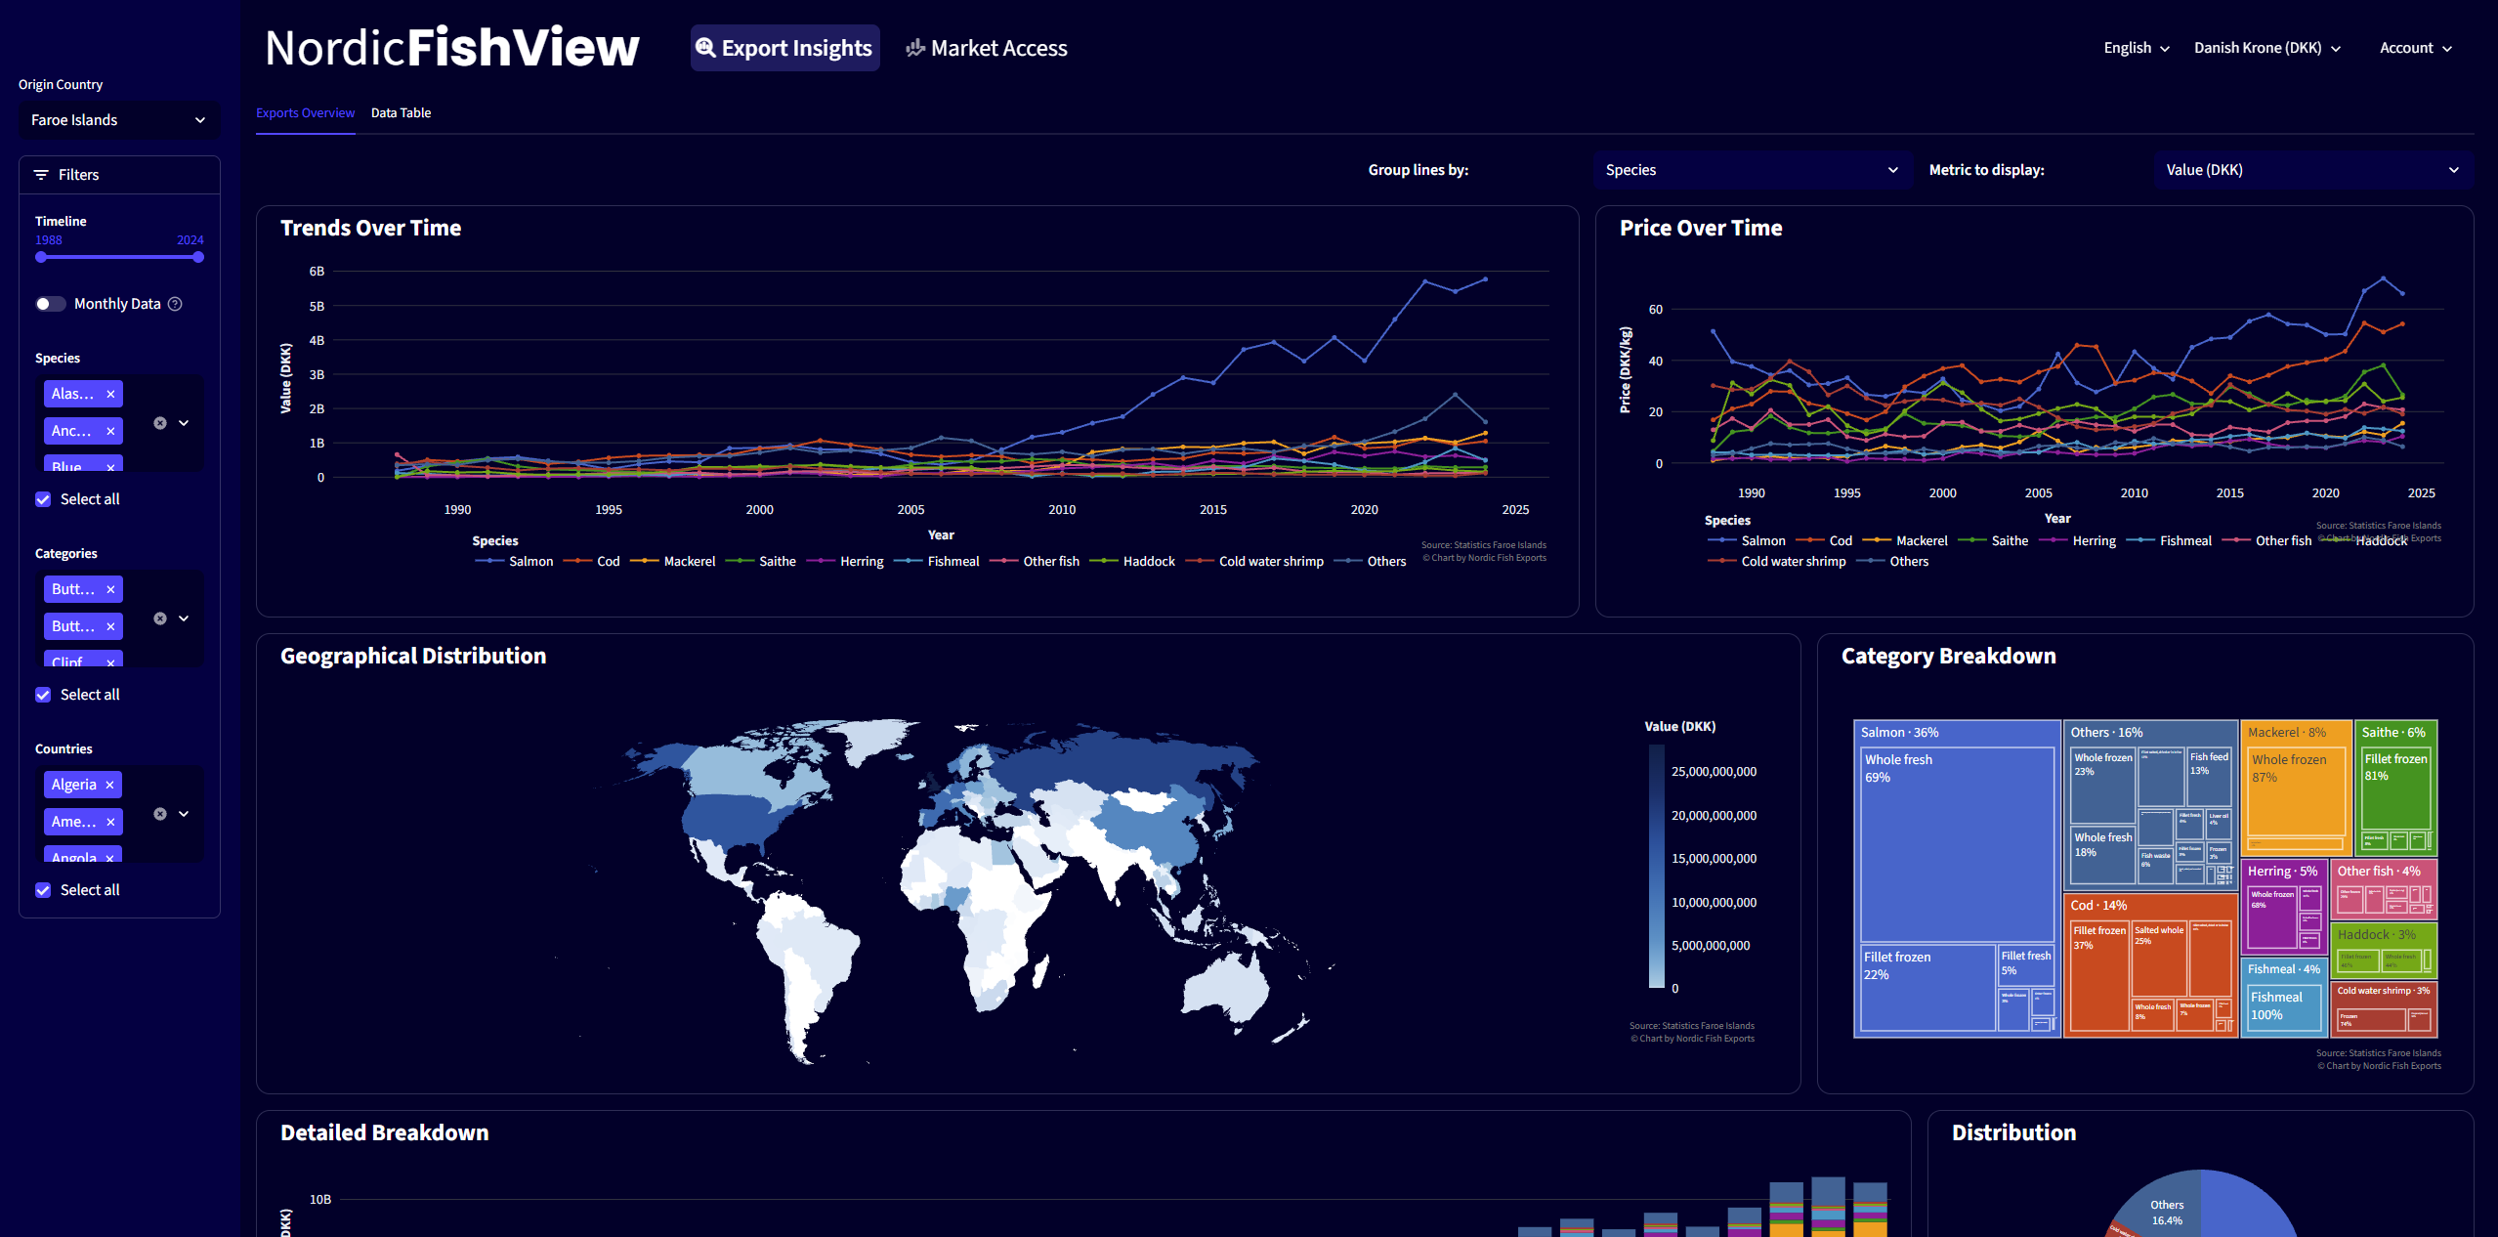Remove the Algeria country chip
Screen dimensions: 2498x1237
[109, 785]
